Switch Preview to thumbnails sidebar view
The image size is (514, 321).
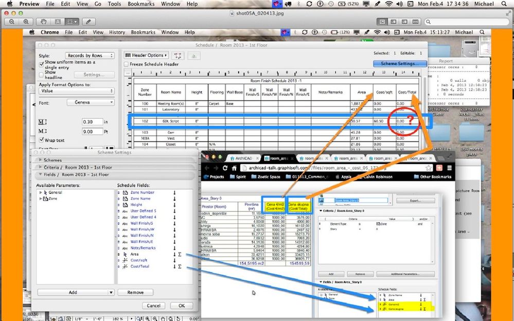click(394, 22)
